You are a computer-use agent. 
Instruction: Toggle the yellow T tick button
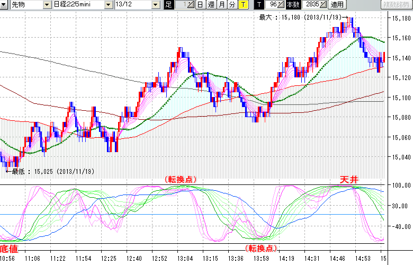[x=243, y=5]
